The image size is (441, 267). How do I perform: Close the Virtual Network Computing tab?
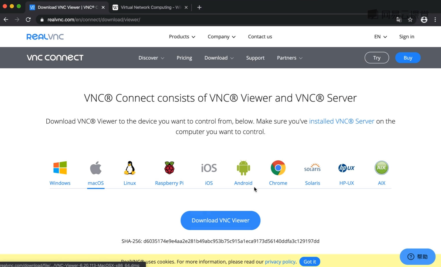click(x=186, y=7)
